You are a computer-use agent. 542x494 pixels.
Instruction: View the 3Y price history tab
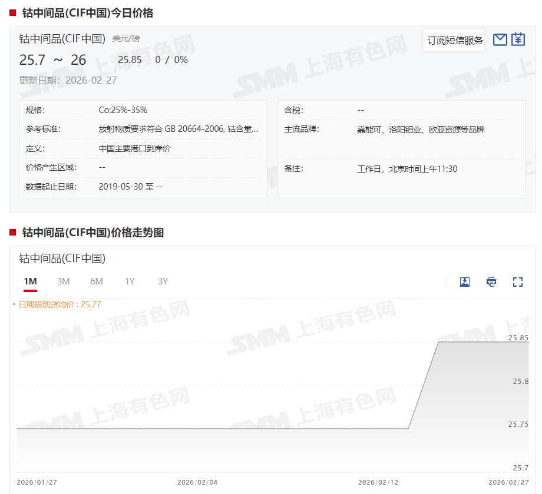pyautogui.click(x=163, y=281)
